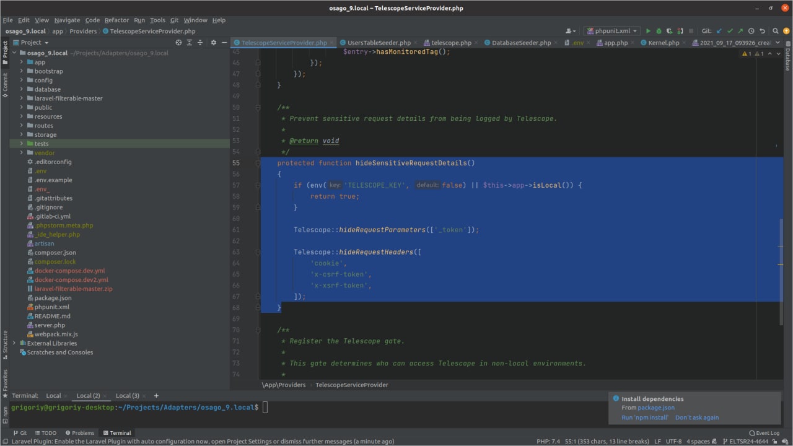Image resolution: width=793 pixels, height=446 pixels.
Task: Click Don't ask again link
Action: pos(697,418)
